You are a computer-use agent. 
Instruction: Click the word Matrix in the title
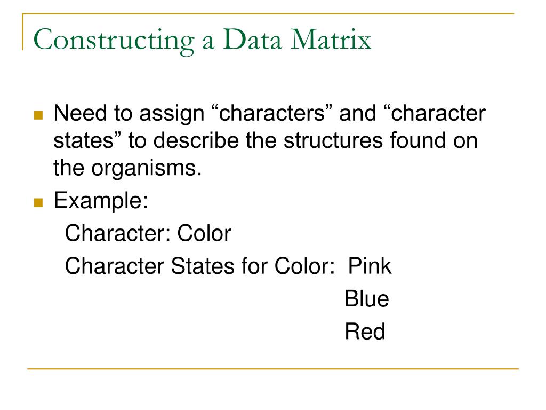331,40
